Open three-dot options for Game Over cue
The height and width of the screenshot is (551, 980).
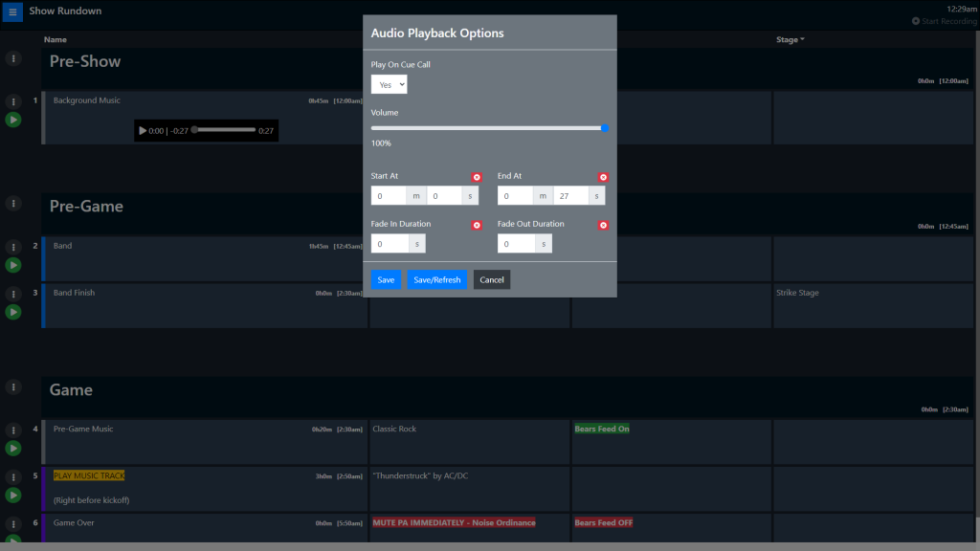(x=13, y=523)
